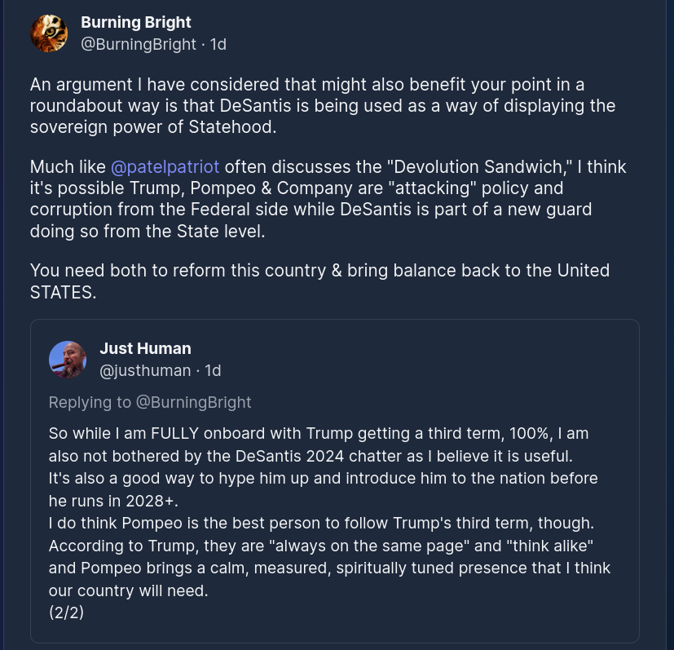The width and height of the screenshot is (674, 650).
Task: Follow the @patelpatriot mention link
Action: tap(165, 167)
